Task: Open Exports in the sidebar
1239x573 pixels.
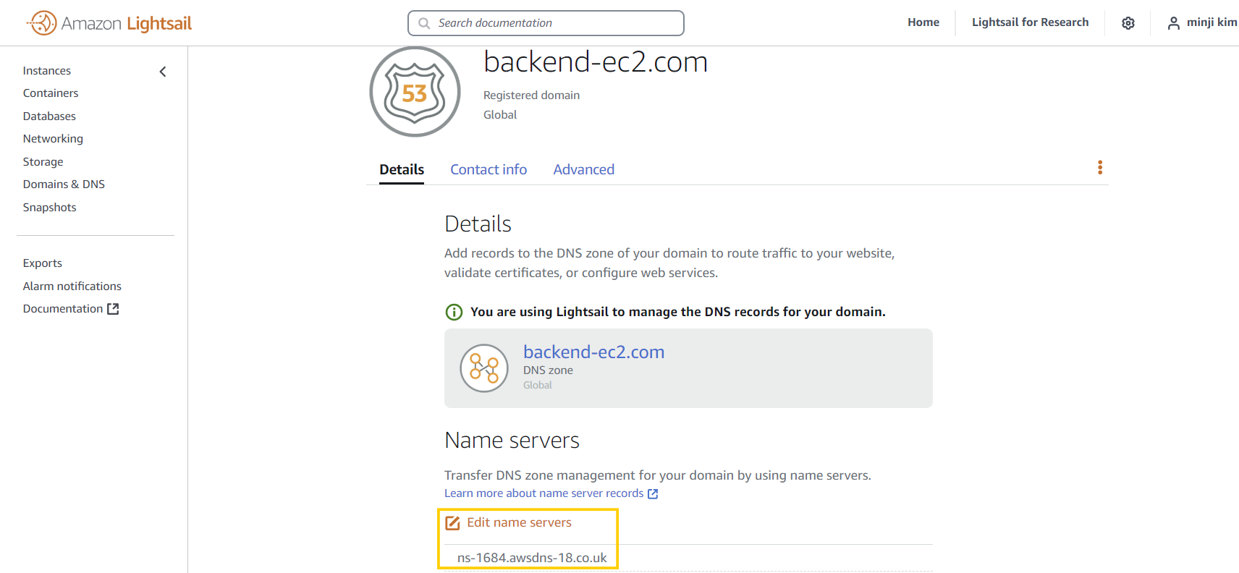Action: tap(42, 263)
